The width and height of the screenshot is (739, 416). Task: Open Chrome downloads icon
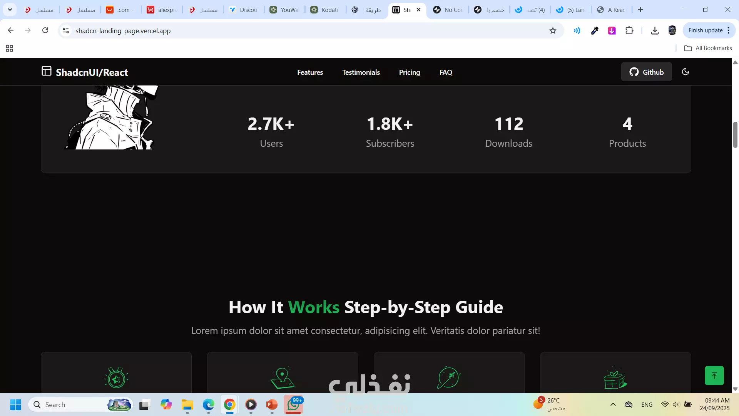tap(655, 31)
